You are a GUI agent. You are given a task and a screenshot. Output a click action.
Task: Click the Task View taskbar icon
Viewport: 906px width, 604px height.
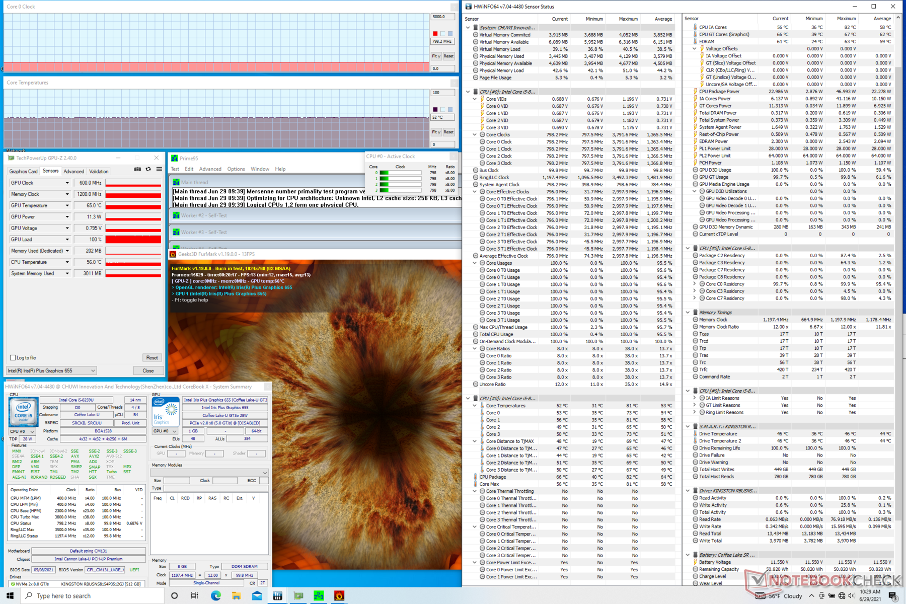[x=195, y=595]
